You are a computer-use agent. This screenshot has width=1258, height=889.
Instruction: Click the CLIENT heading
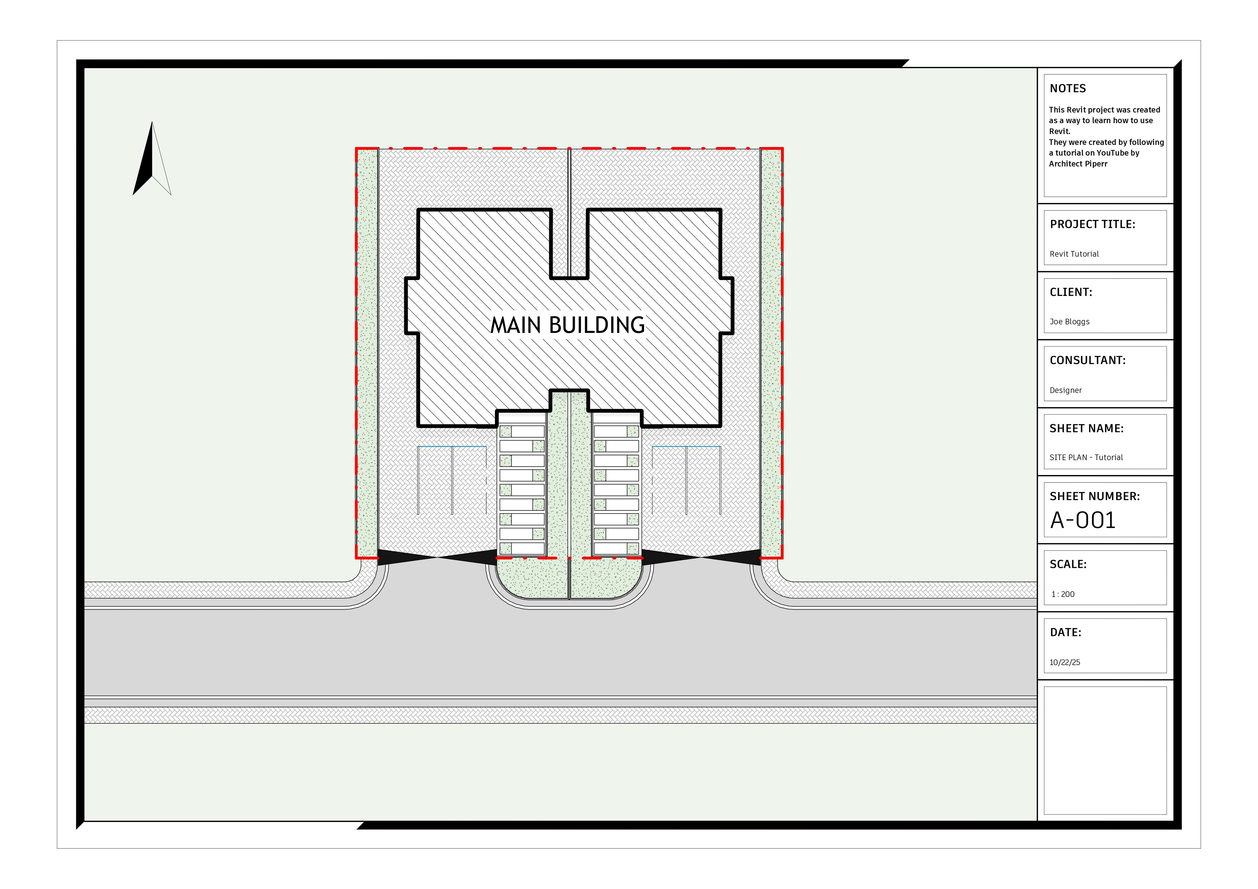click(x=1071, y=292)
